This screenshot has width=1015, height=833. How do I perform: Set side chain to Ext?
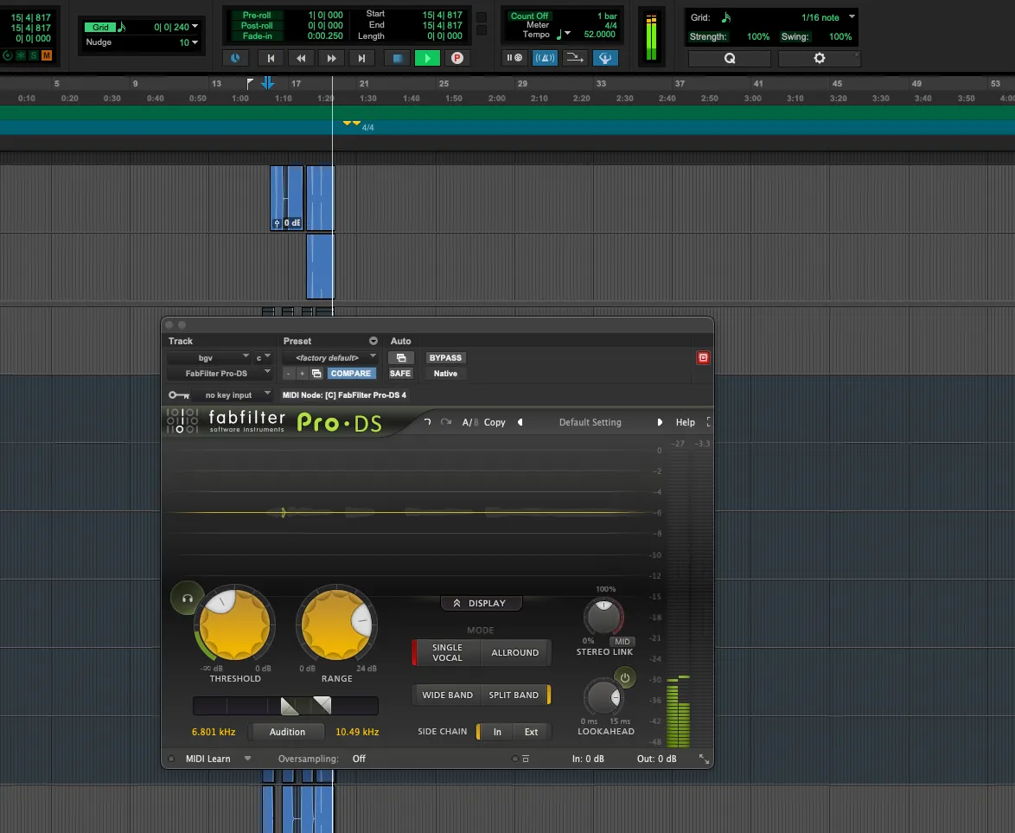click(x=531, y=732)
